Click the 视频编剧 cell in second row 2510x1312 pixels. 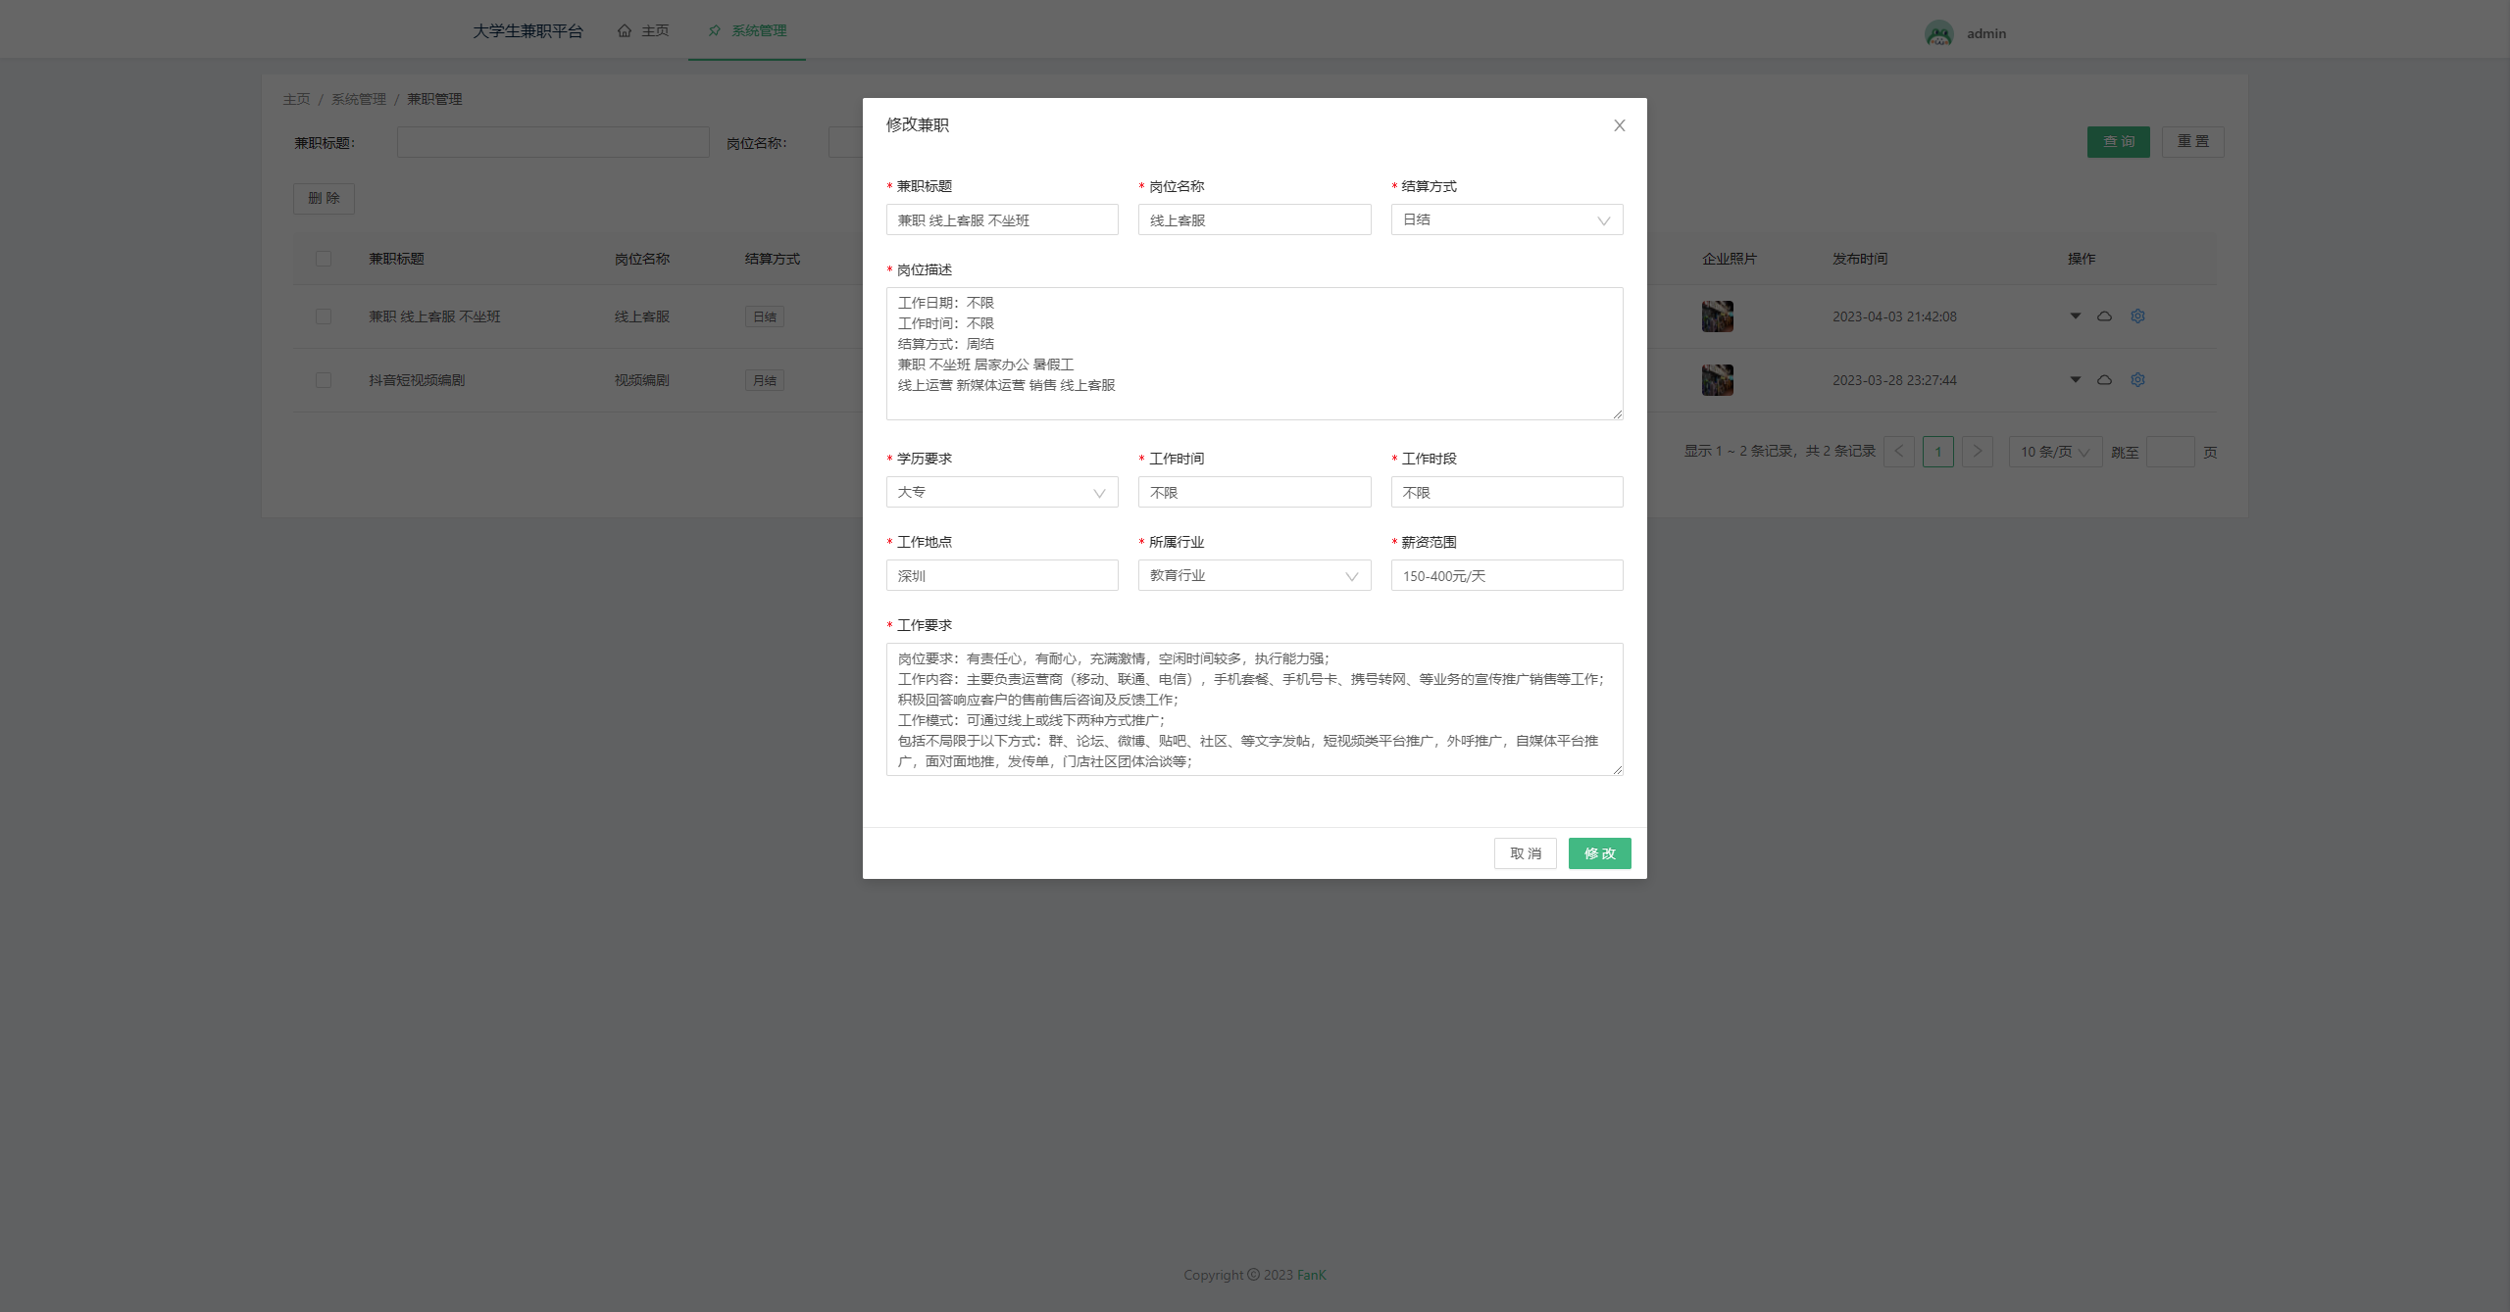click(641, 380)
